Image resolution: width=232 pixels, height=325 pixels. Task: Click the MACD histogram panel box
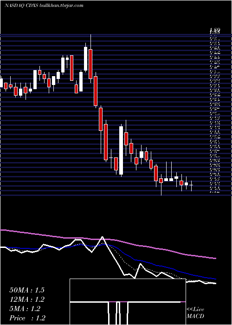tap(128, 302)
